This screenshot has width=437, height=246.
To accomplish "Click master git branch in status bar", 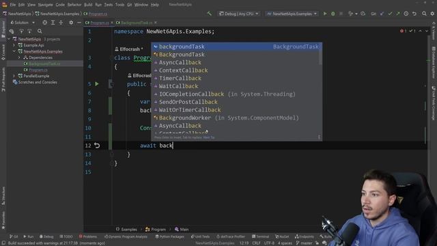I will 304,243.
